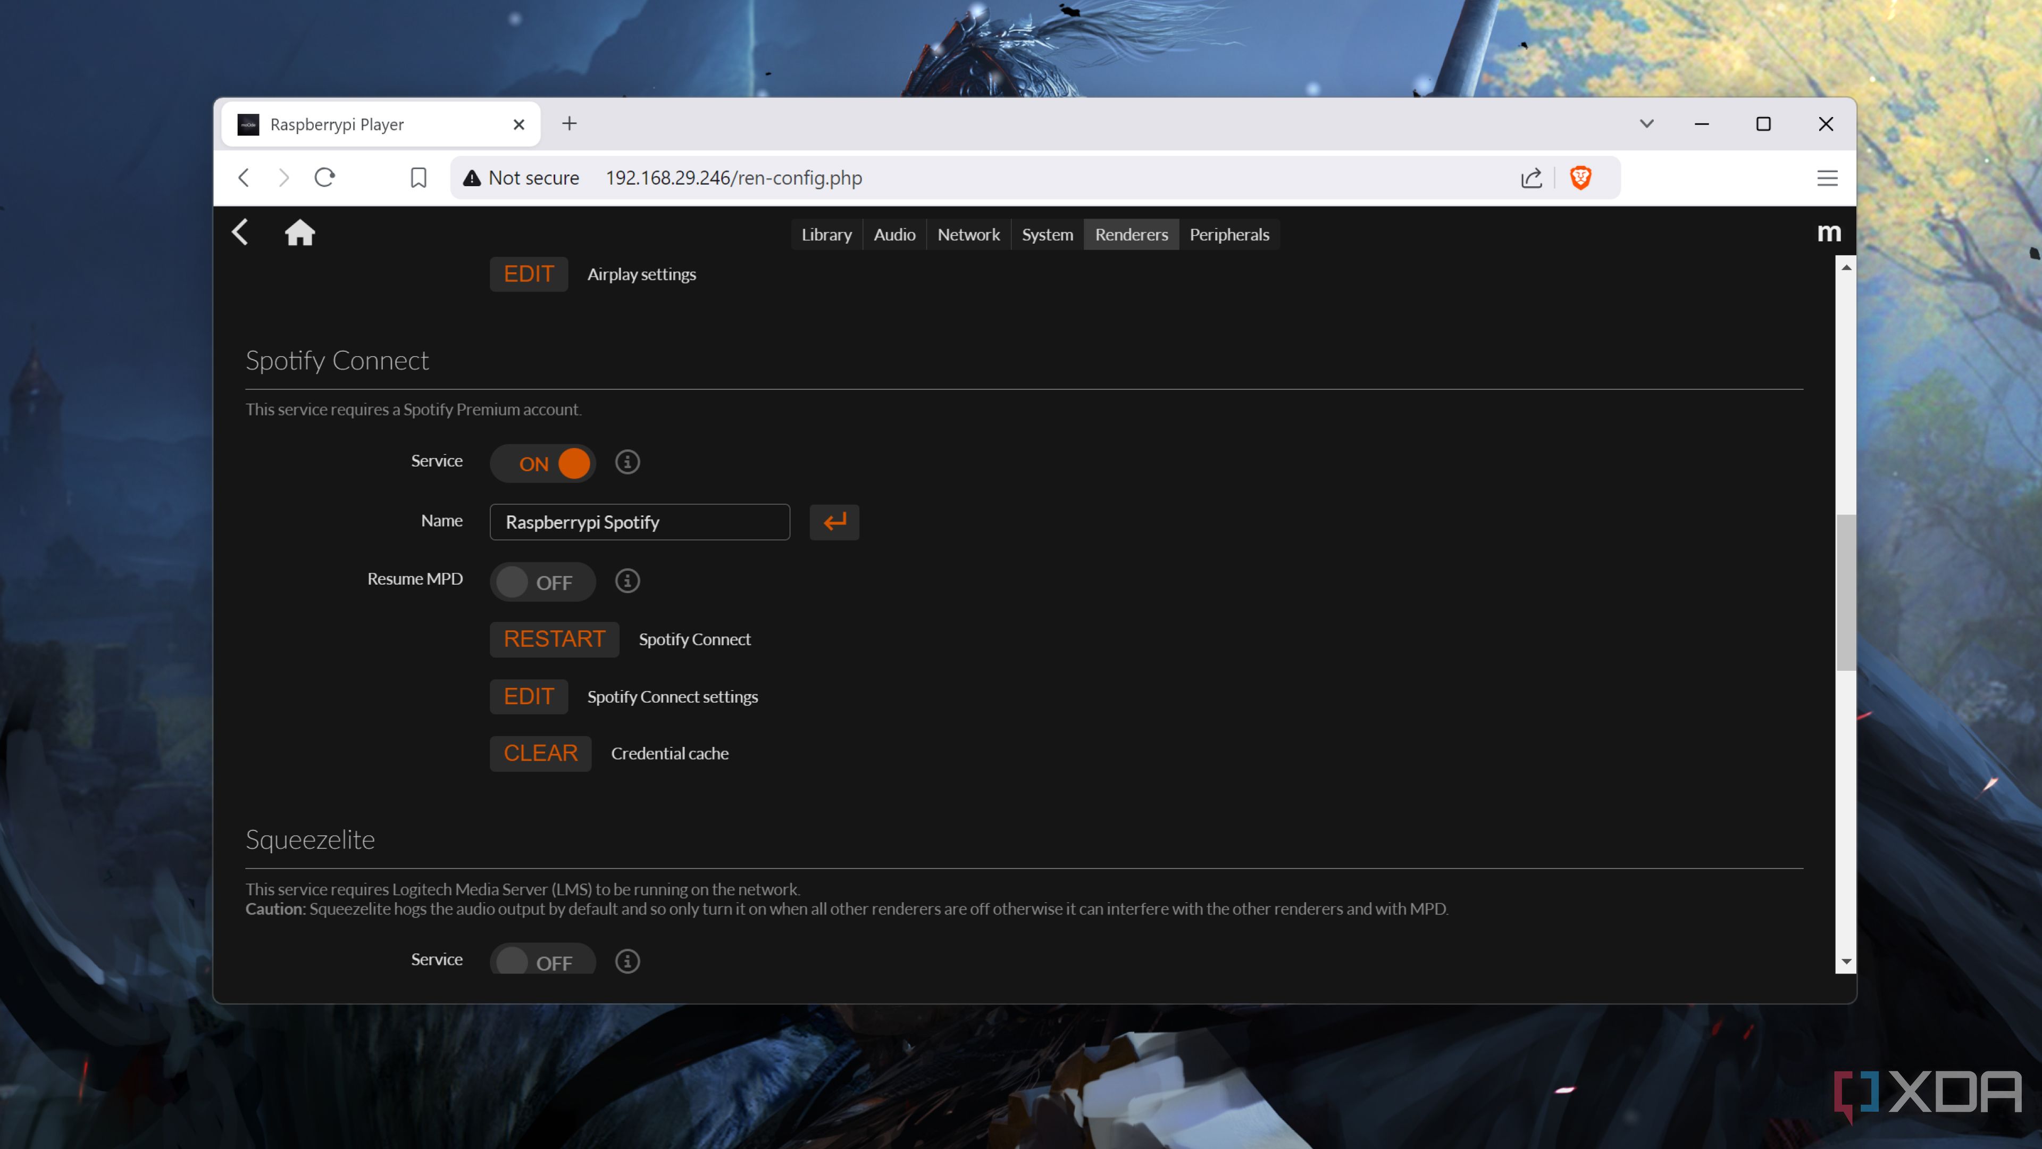Select the Renderers tab

(1131, 235)
